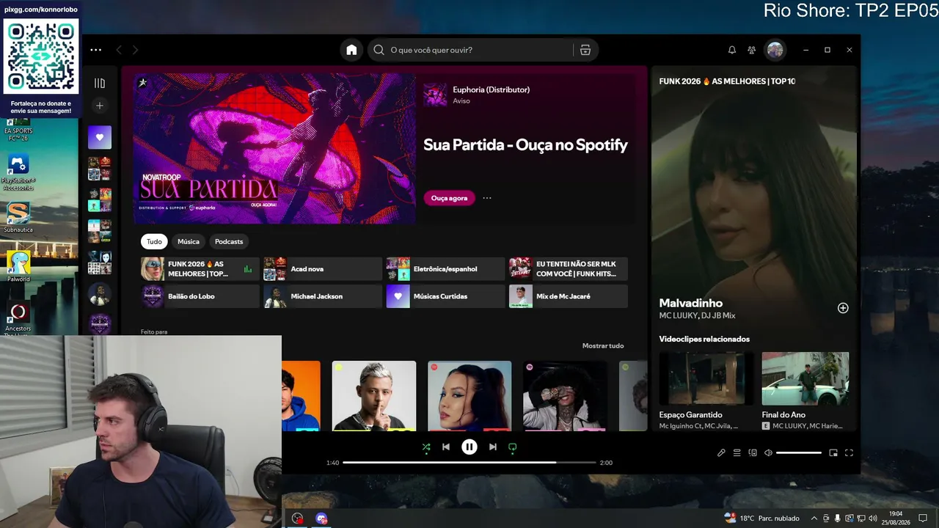Select the Podcasts filter chip

(x=229, y=241)
